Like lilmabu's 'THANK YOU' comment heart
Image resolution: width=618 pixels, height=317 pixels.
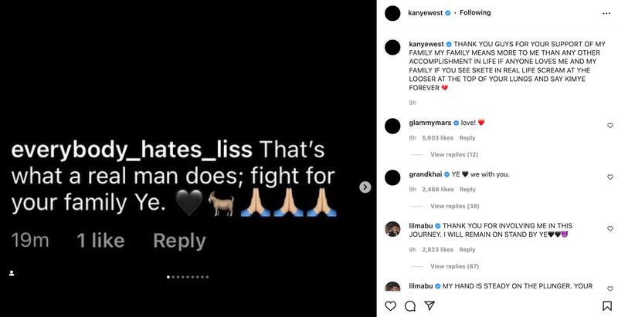pos(610,228)
